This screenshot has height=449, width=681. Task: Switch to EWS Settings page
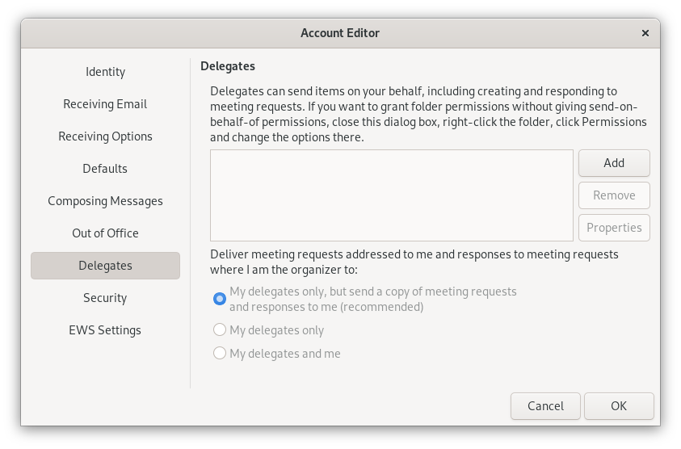105,330
